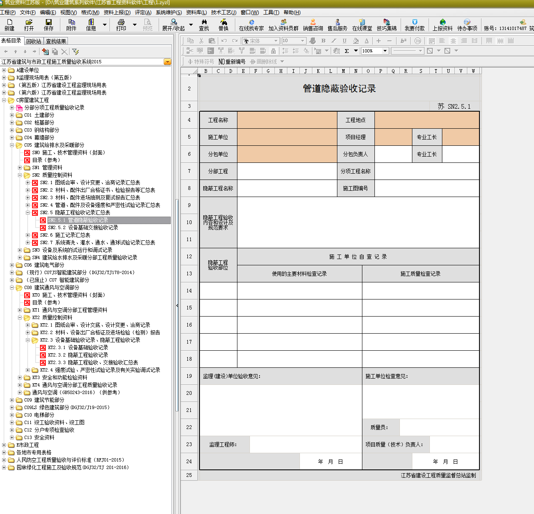Open 技巧集锦 tips collection
The image size is (534, 514).
[x=387, y=25]
